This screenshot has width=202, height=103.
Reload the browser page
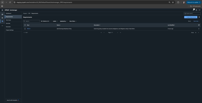[10, 2]
